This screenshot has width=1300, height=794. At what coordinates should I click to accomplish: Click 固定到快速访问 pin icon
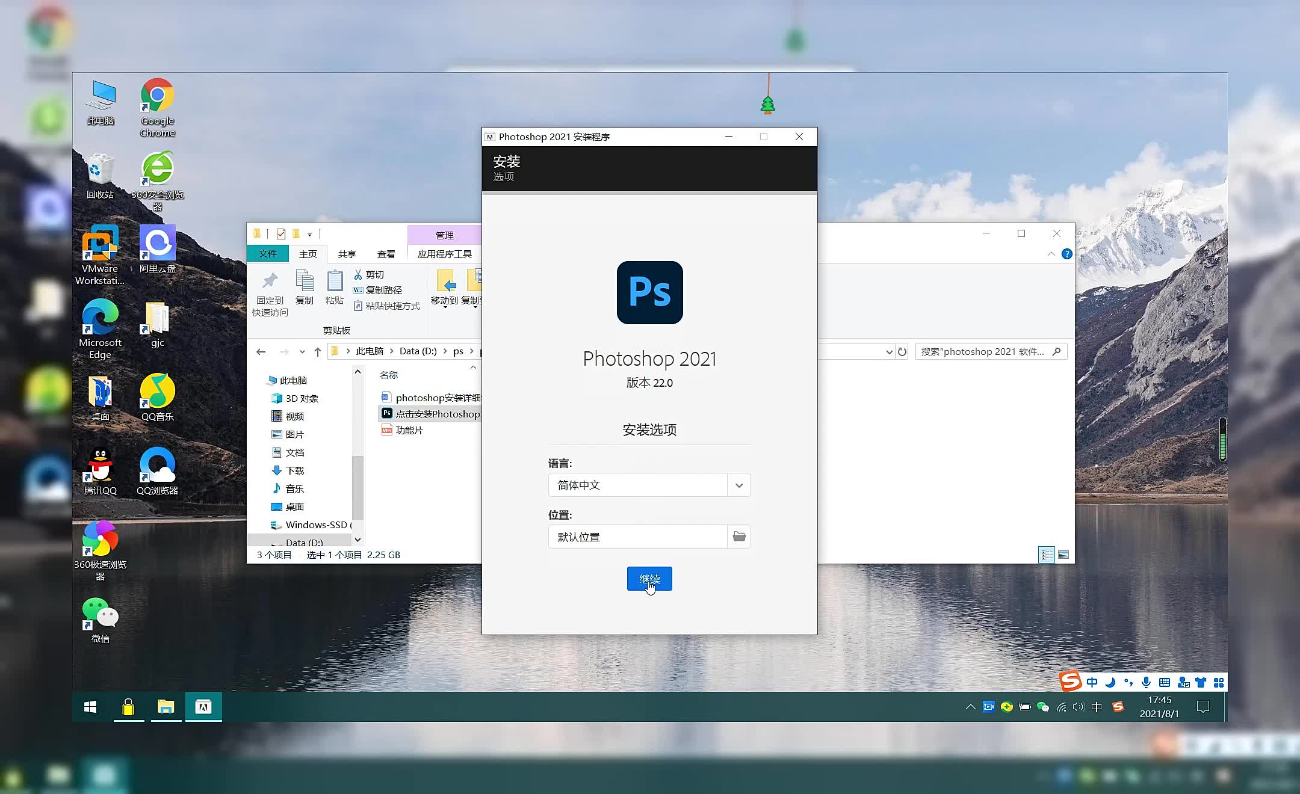click(x=270, y=294)
